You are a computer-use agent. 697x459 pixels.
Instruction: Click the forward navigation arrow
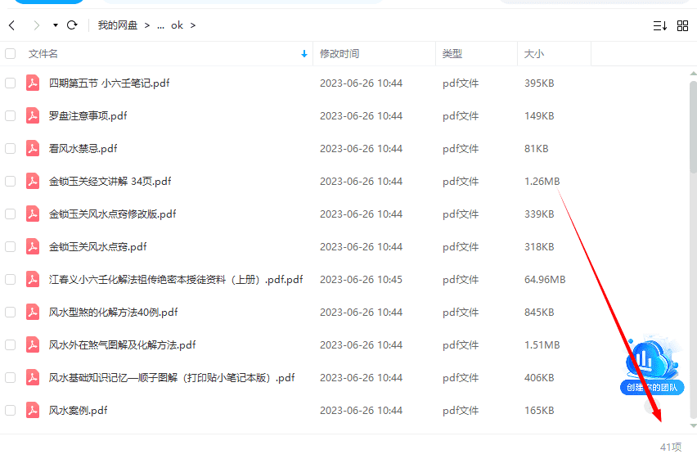pos(36,25)
